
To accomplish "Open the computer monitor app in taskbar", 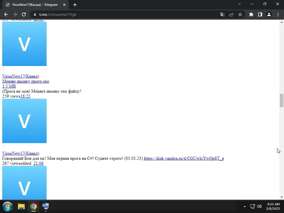I will (x=46, y=206).
